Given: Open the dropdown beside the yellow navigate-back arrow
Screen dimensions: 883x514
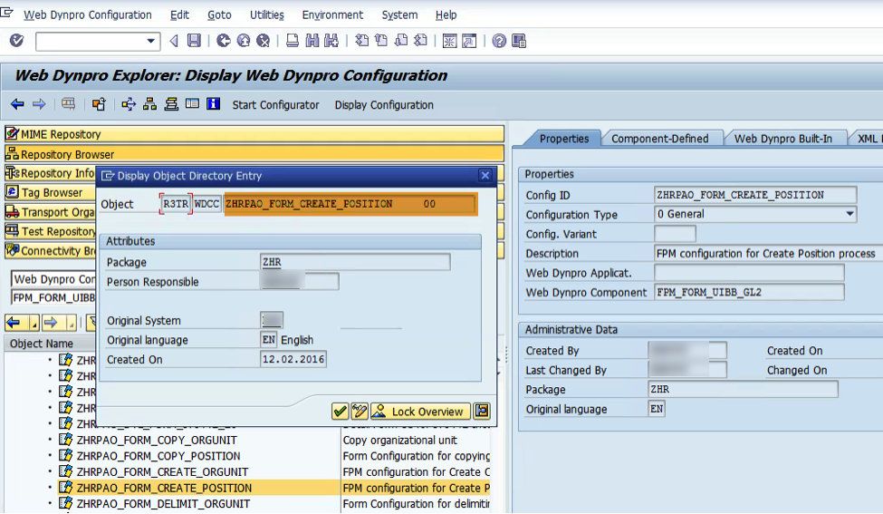Looking at the screenshot, I should (34, 323).
